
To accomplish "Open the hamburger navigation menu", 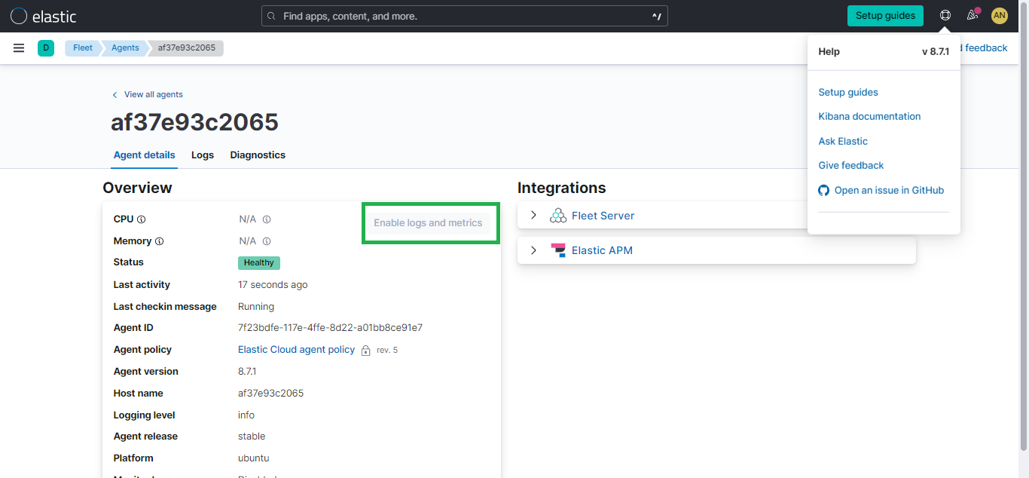I will [19, 47].
